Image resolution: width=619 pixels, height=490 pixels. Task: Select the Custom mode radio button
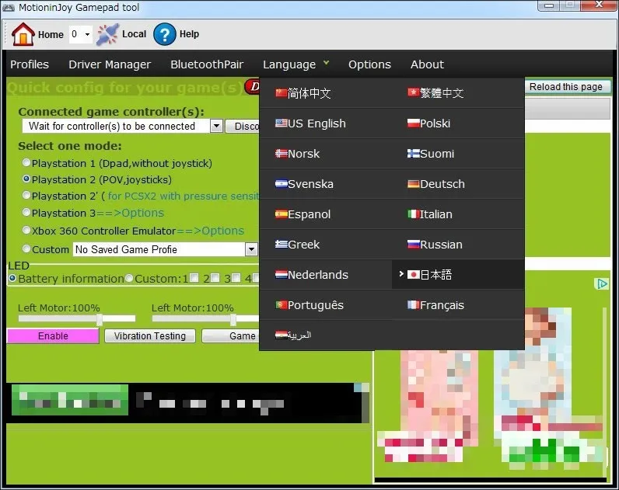[26, 248]
